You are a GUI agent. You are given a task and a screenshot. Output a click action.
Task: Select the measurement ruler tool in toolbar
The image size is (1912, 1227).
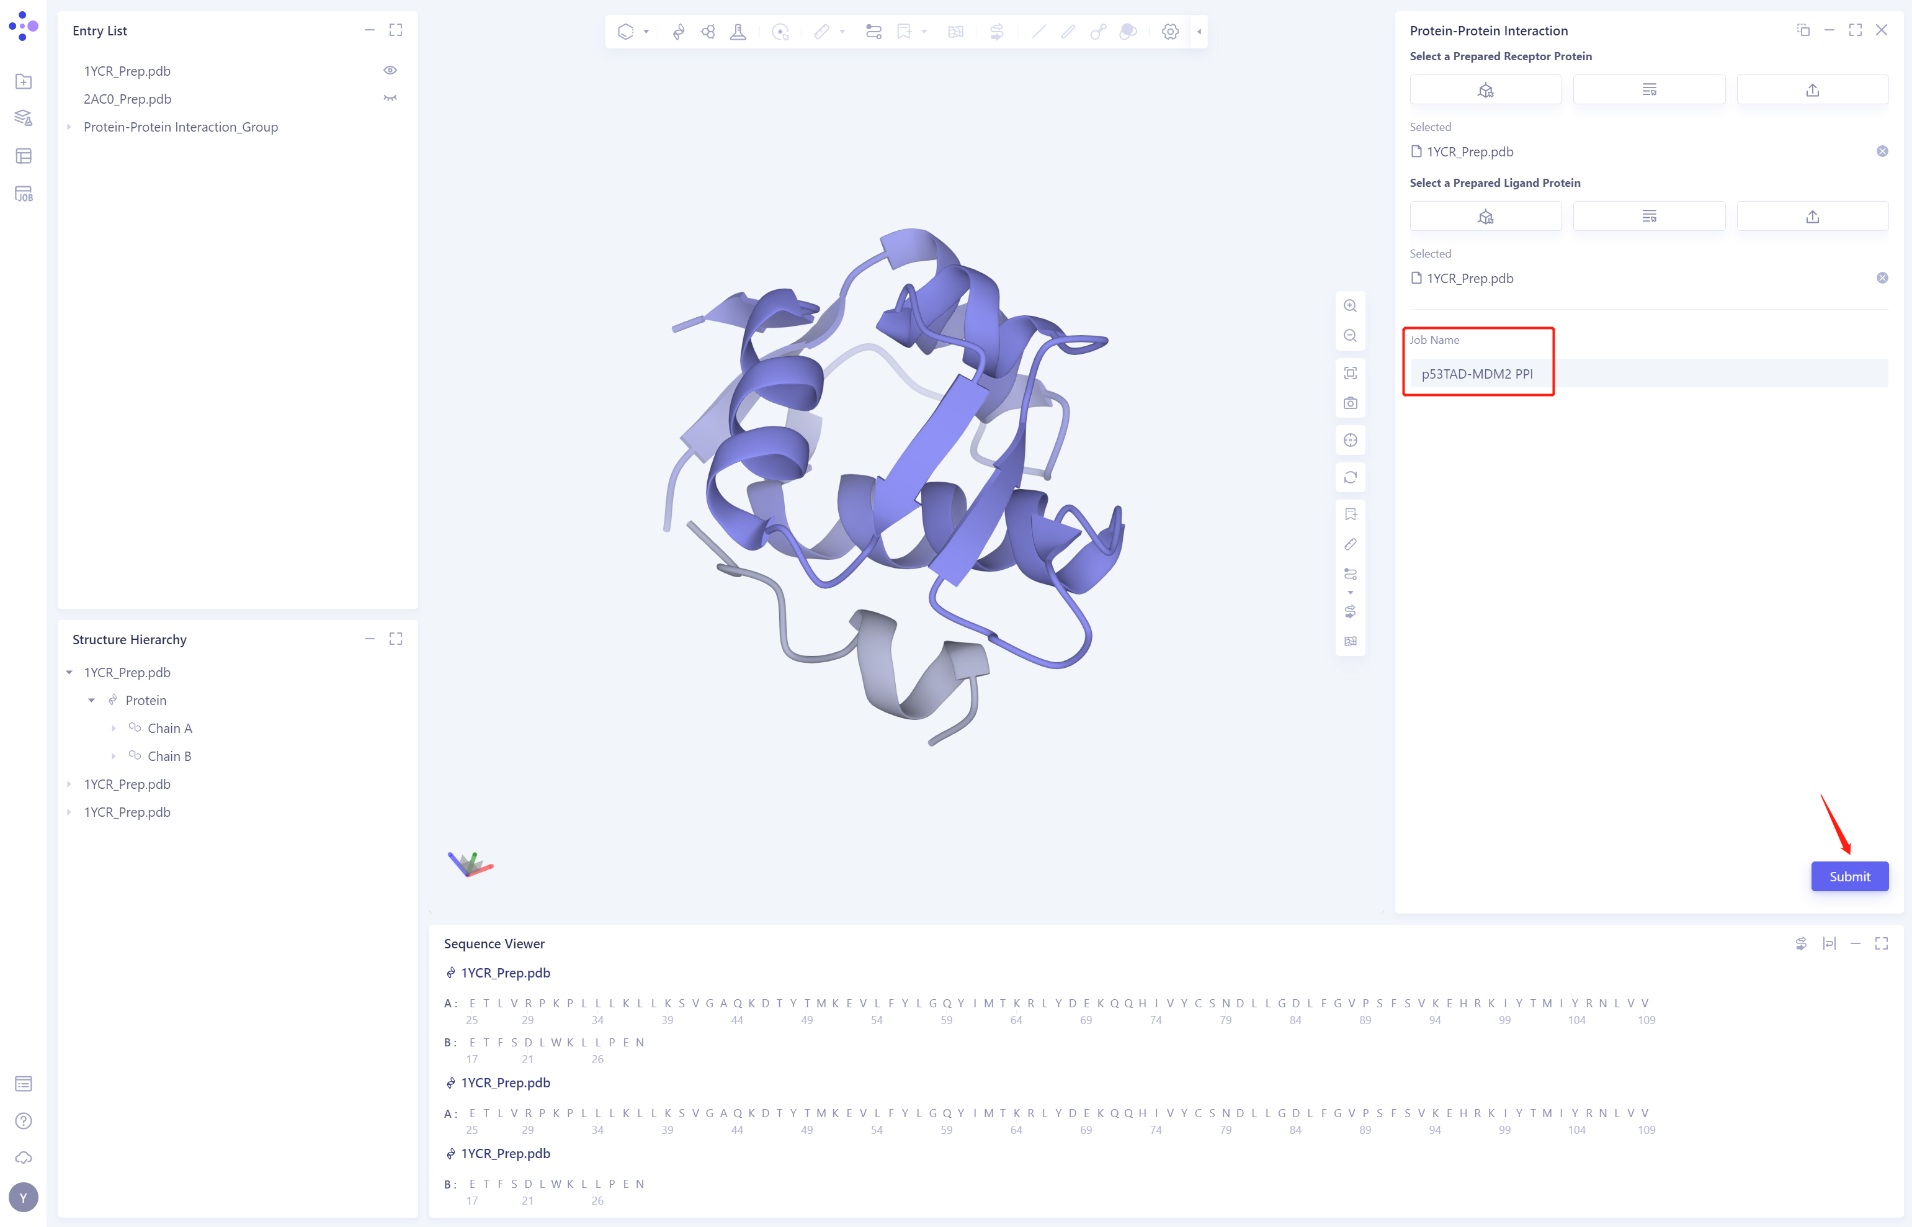click(823, 32)
